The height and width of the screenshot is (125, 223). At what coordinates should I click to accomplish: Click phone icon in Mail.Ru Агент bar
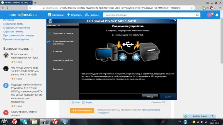click(213, 116)
